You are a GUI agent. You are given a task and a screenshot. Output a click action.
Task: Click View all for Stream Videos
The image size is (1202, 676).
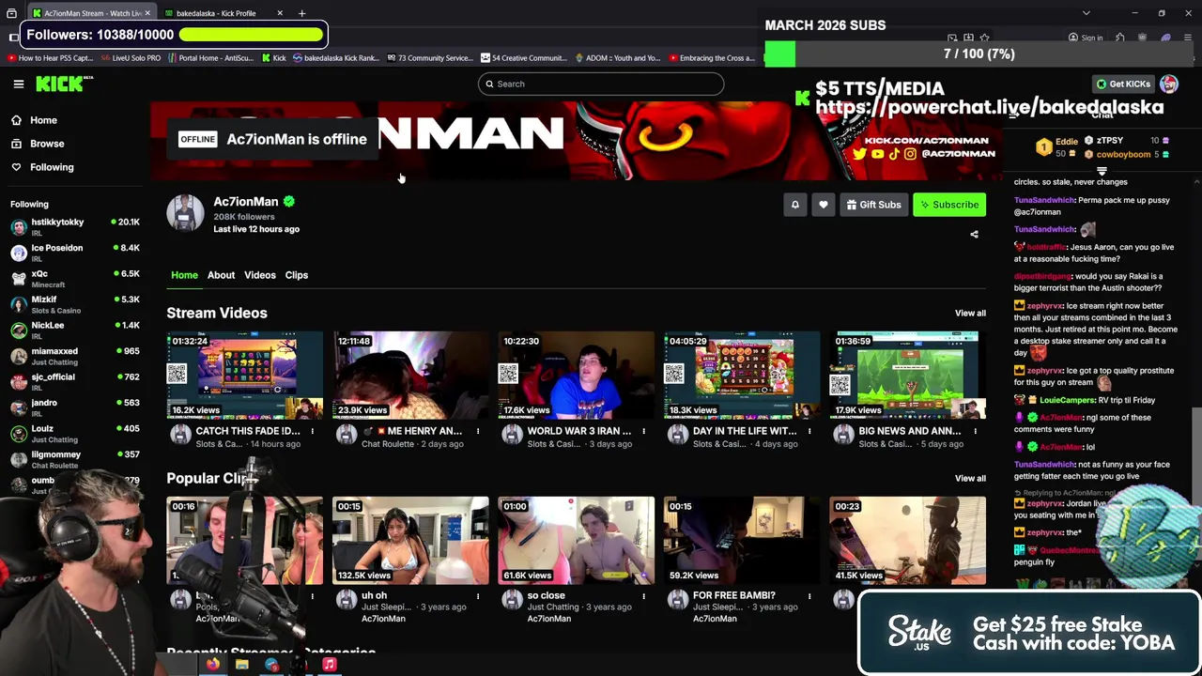970,313
